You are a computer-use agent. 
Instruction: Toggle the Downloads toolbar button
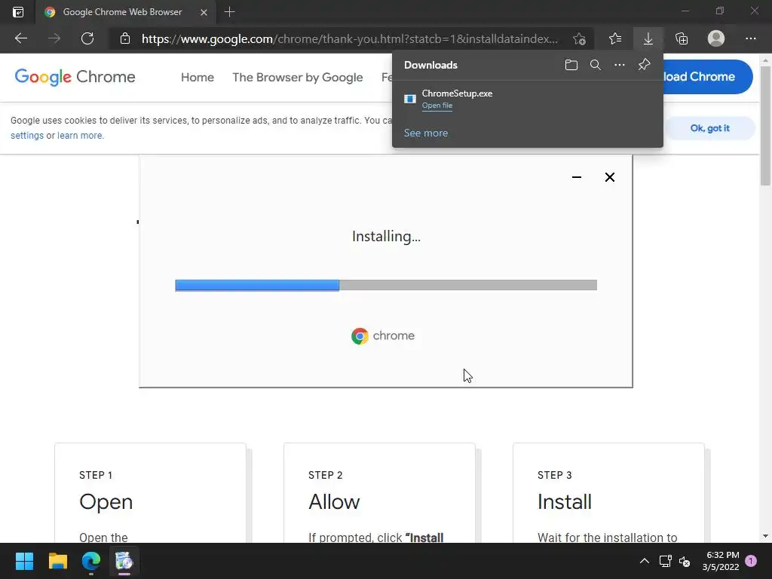(x=648, y=38)
